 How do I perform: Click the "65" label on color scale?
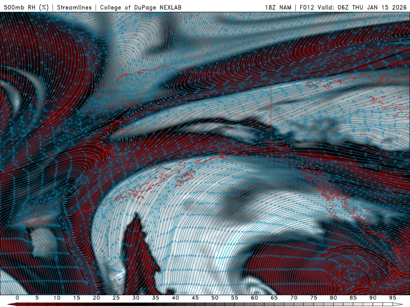(x=274, y=298)
